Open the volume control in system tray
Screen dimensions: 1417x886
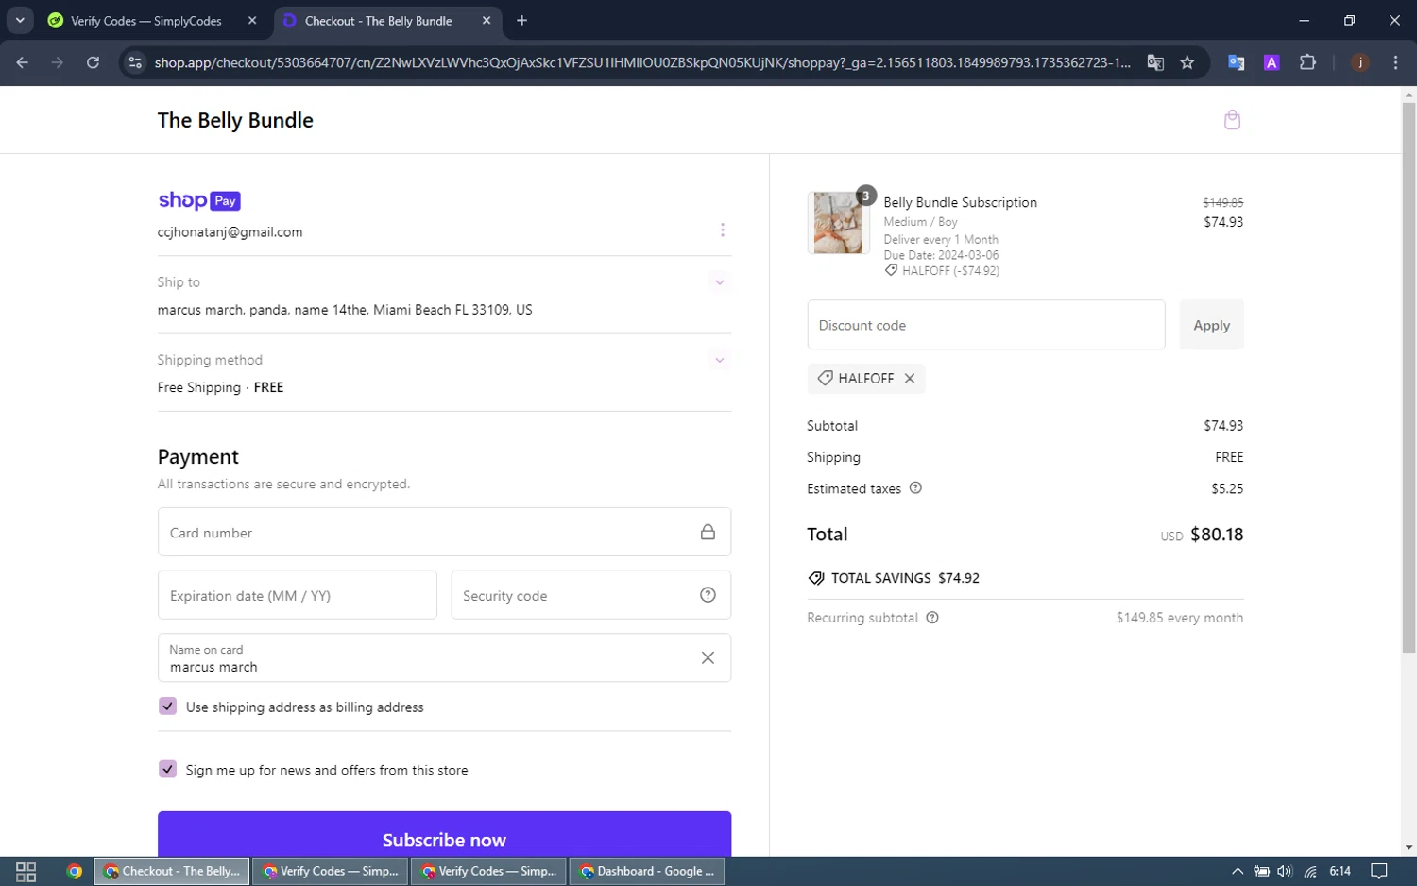click(1285, 871)
